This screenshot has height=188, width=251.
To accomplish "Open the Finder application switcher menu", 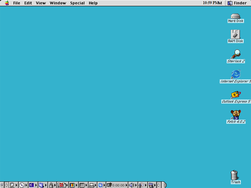I will (x=237, y=3).
